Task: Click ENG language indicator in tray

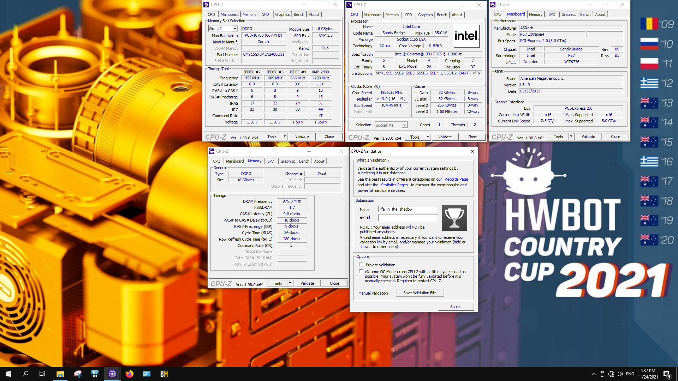Action: pos(630,374)
